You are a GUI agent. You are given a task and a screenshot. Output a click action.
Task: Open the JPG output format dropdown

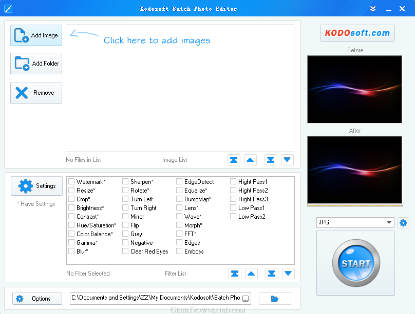click(355, 222)
